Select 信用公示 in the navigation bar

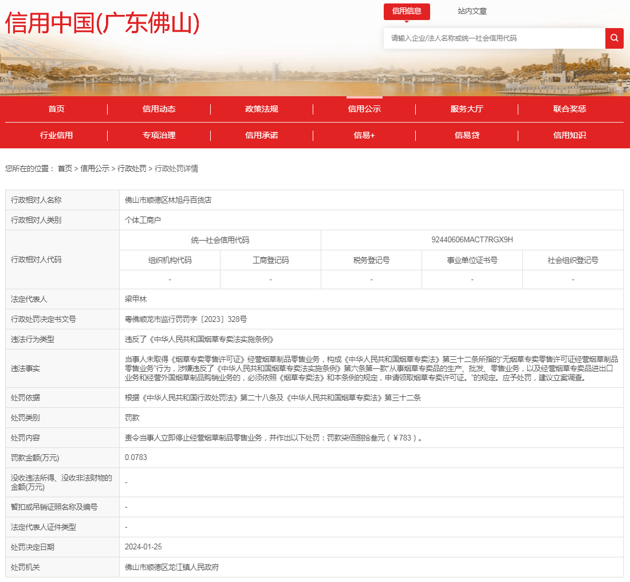click(364, 109)
